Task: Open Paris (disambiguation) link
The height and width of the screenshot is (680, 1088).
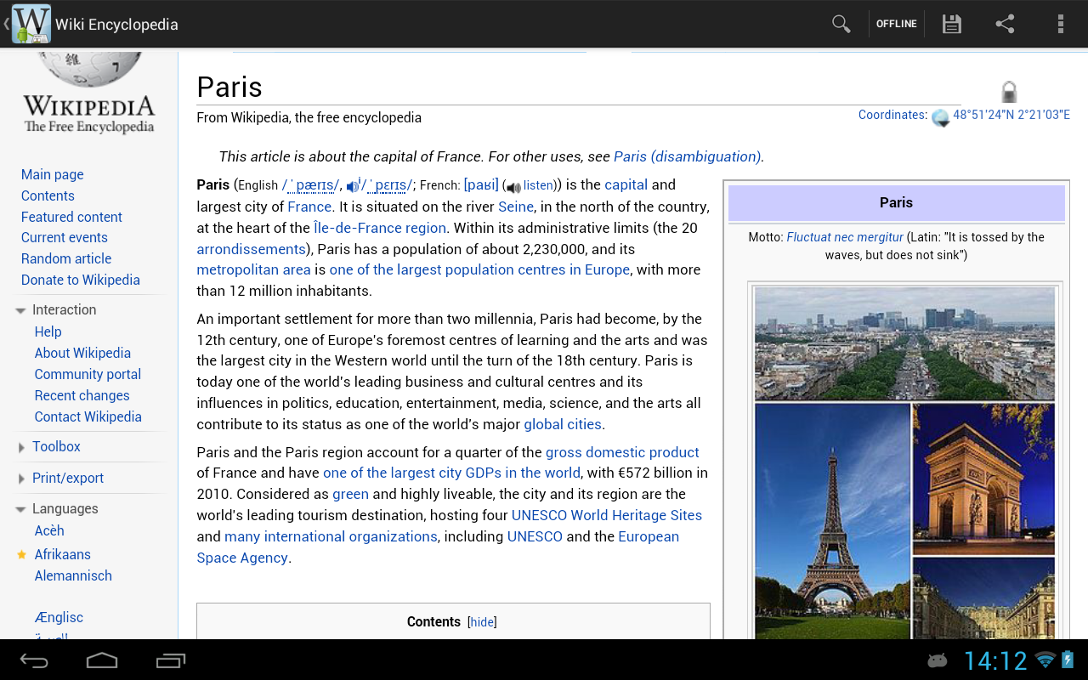Action: point(686,156)
